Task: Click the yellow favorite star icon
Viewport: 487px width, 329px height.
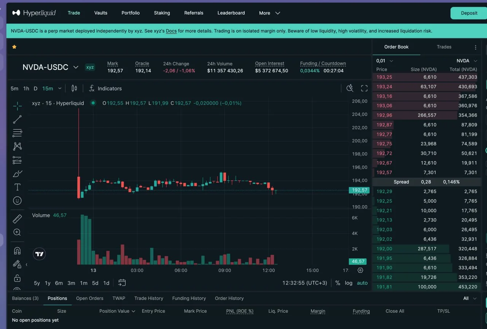Action: (x=14, y=47)
